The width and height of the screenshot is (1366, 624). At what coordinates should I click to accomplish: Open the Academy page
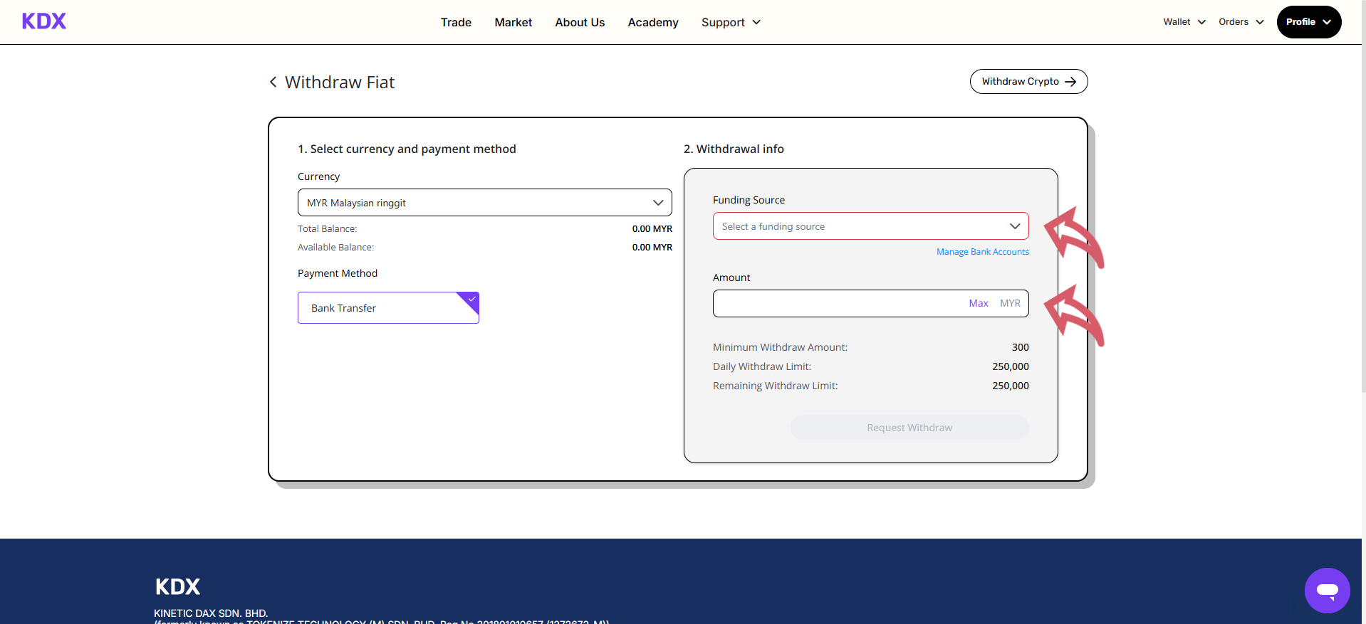[x=652, y=22]
